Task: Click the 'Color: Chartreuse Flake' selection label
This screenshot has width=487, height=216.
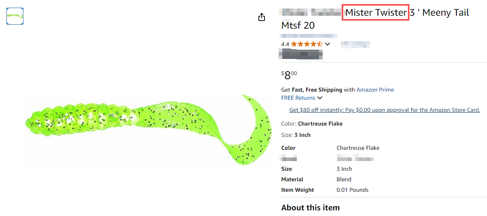Action: [312, 124]
